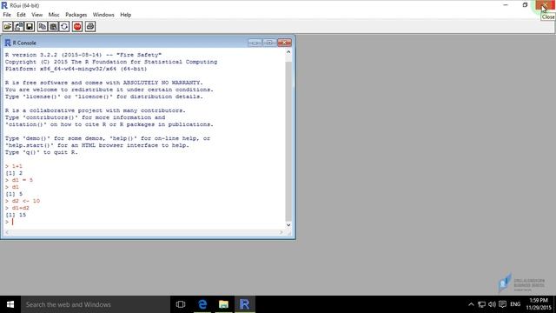Click the horizontal scrollbar left arrow in console
Viewport: 556px width, 313px height.
[x=7, y=232]
